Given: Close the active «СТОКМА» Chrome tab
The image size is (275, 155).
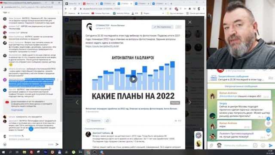Looking at the screenshot, I should (131, 3).
